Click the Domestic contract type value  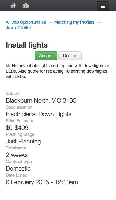(x=18, y=169)
